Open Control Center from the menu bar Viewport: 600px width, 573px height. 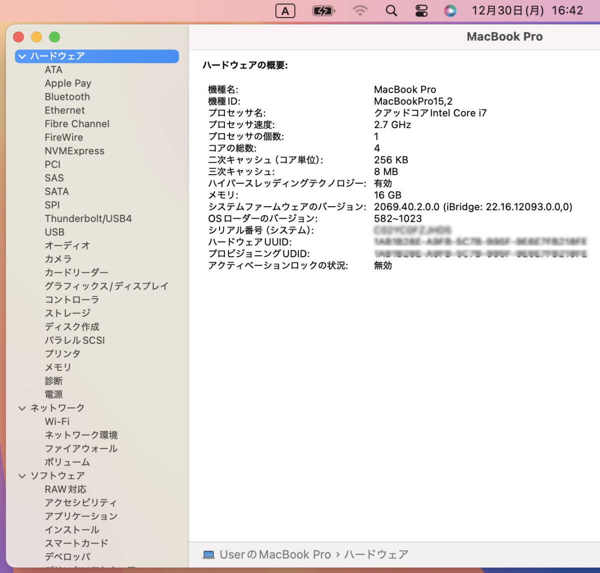click(x=421, y=11)
